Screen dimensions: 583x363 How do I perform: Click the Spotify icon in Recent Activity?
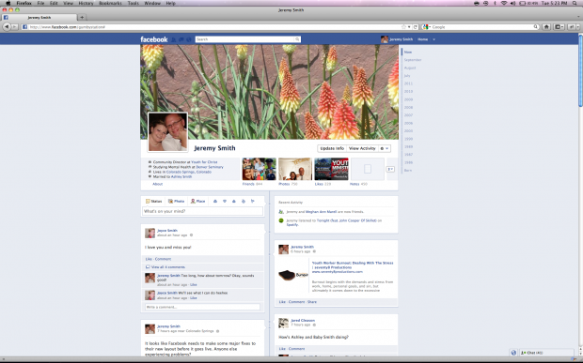pos(281,220)
